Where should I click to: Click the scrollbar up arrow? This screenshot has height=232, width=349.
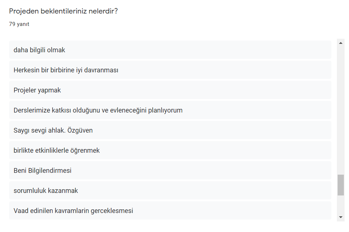(x=341, y=43)
